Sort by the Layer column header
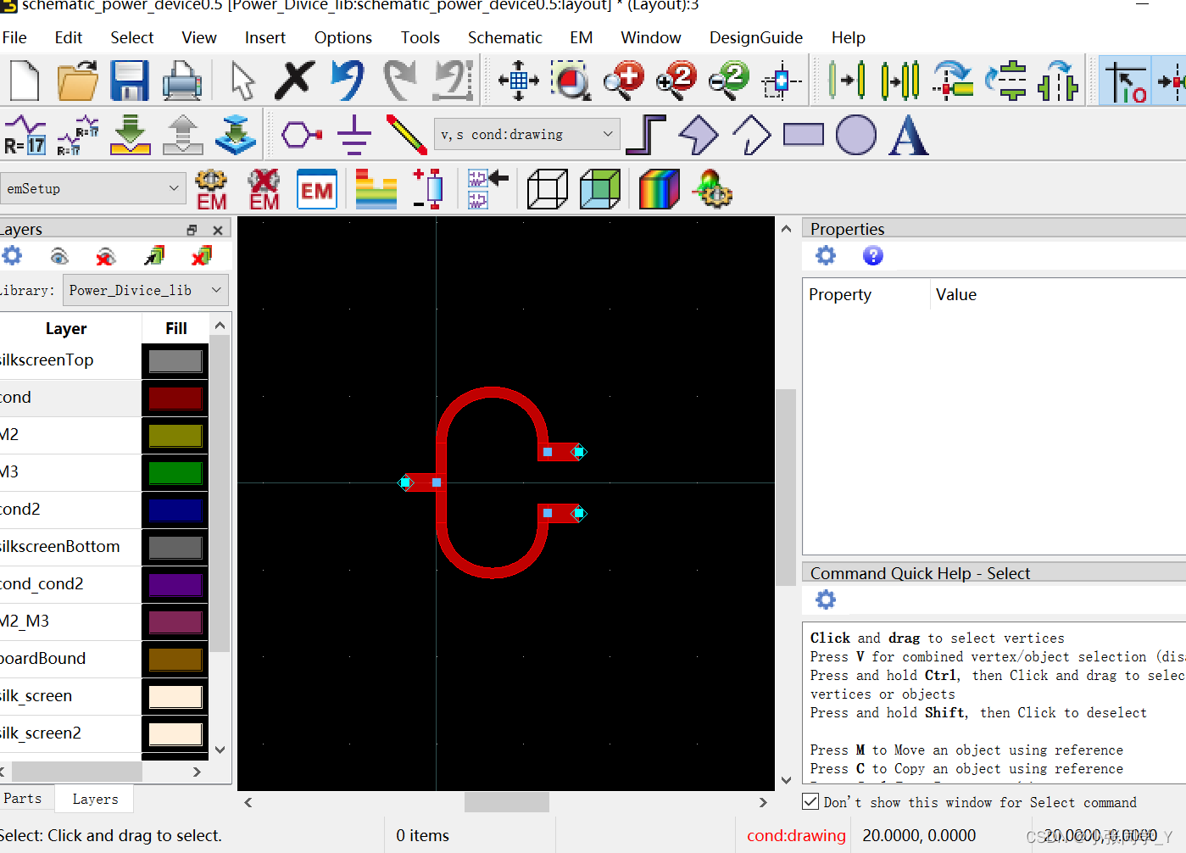 pos(66,328)
